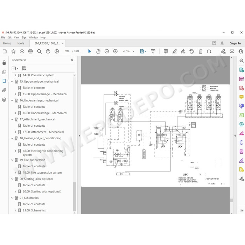Screen dimensions: 245x245
Task: Open bookmarks options dropdown
Action: click(x=15, y=68)
